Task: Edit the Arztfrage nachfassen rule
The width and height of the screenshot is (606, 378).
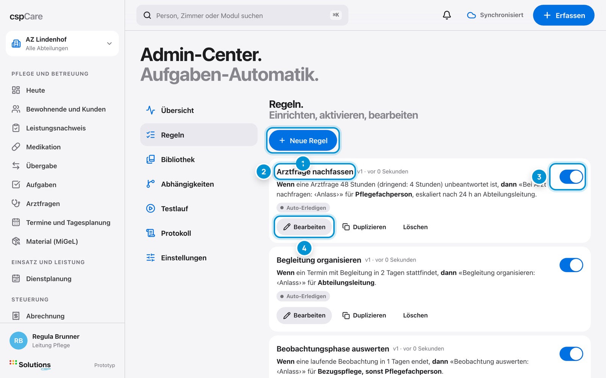Action: [304, 227]
